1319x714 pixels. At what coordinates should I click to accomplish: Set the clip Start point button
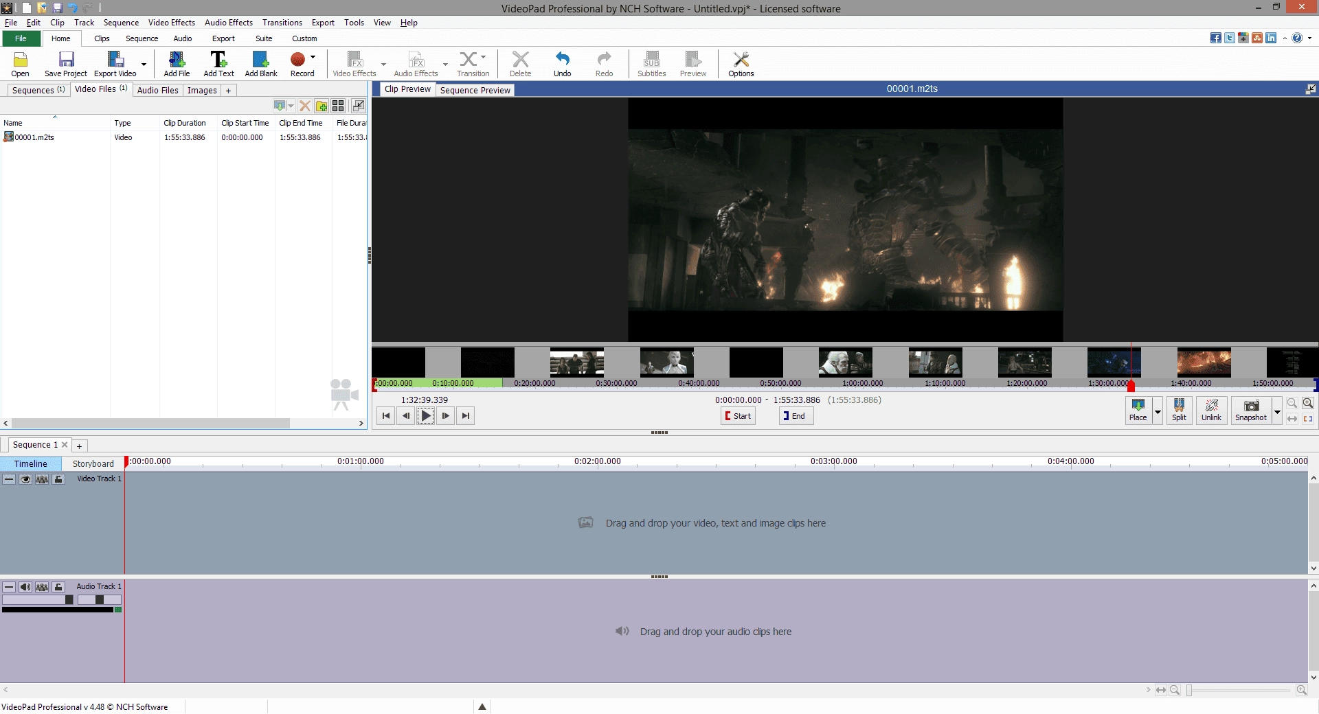coord(739,416)
